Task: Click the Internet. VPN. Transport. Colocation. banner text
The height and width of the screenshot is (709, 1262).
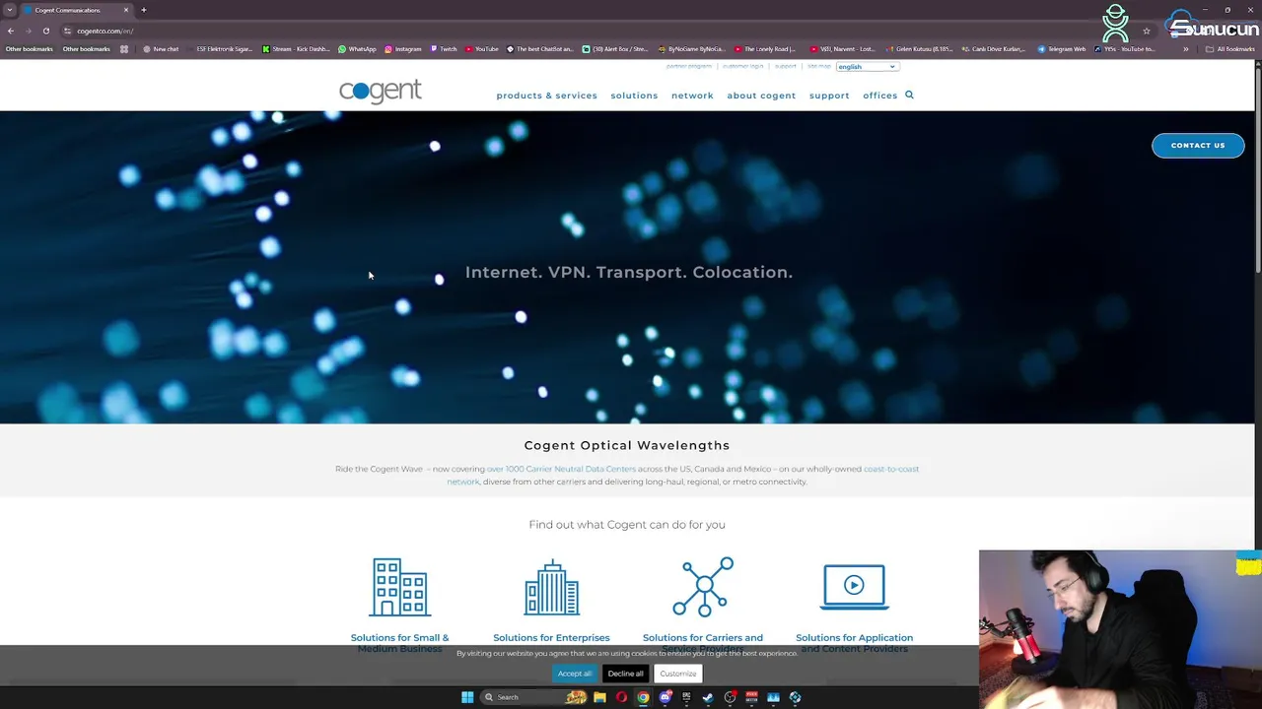Action: (x=629, y=273)
